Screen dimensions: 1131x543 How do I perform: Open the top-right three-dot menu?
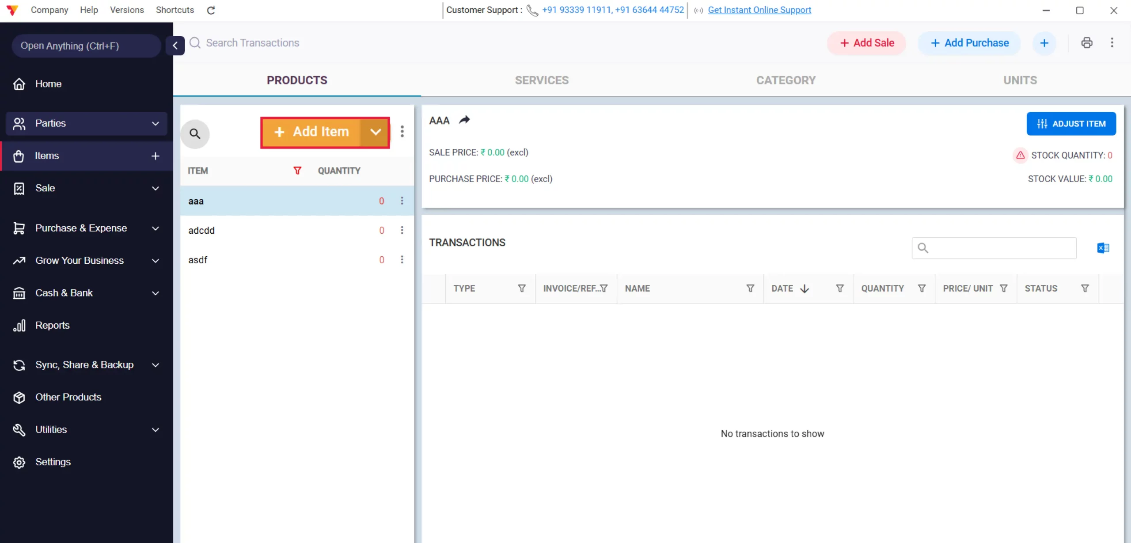tap(1112, 43)
